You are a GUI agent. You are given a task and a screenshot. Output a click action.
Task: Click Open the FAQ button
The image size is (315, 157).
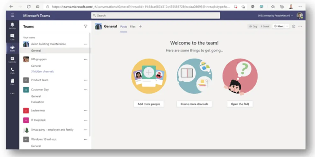click(x=240, y=104)
